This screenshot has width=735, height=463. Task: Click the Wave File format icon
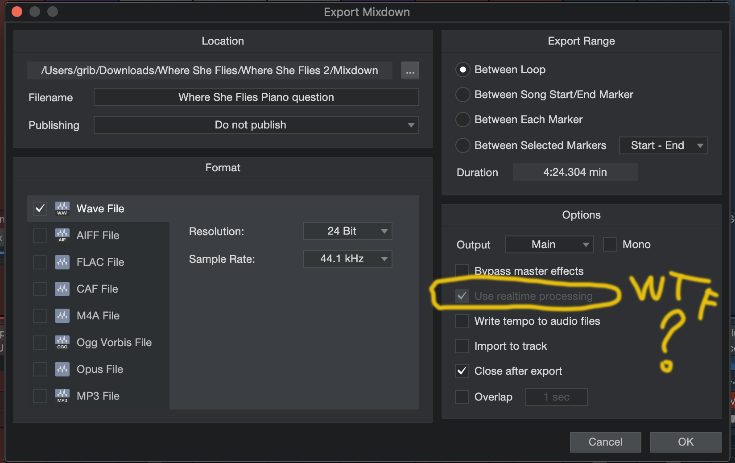point(62,208)
